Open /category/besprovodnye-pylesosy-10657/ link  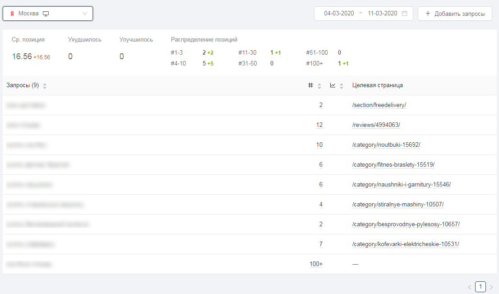(406, 224)
